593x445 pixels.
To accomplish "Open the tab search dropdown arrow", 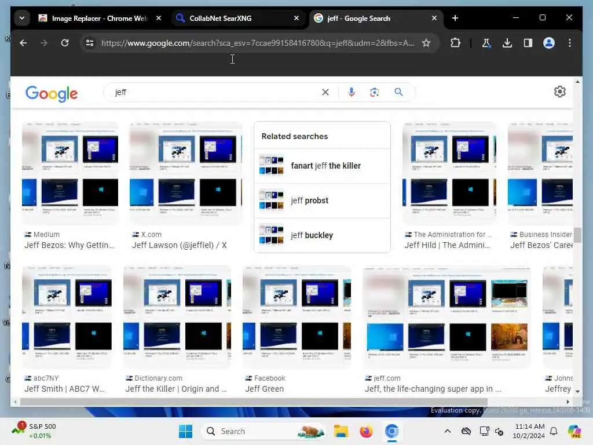I will point(22,18).
